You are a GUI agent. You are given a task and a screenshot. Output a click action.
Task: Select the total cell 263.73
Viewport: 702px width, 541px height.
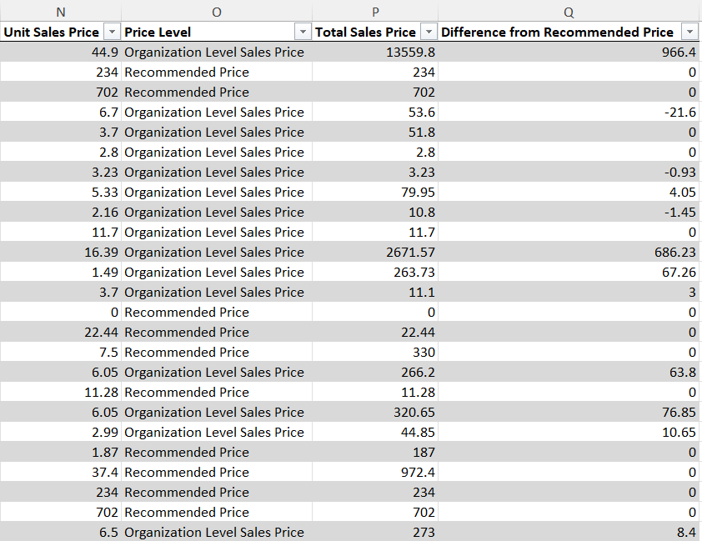coord(375,272)
